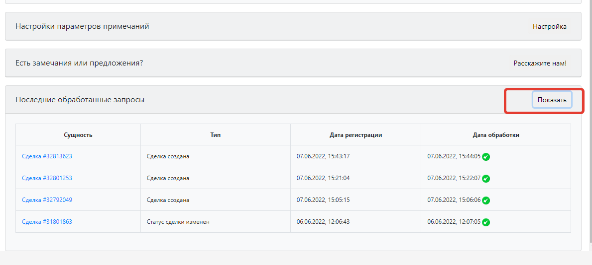Open deal link Сделка #32792049
This screenshot has height=265, width=592.
pyautogui.click(x=47, y=200)
